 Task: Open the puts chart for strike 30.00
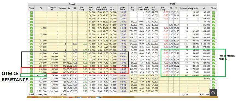pos(213,13)
